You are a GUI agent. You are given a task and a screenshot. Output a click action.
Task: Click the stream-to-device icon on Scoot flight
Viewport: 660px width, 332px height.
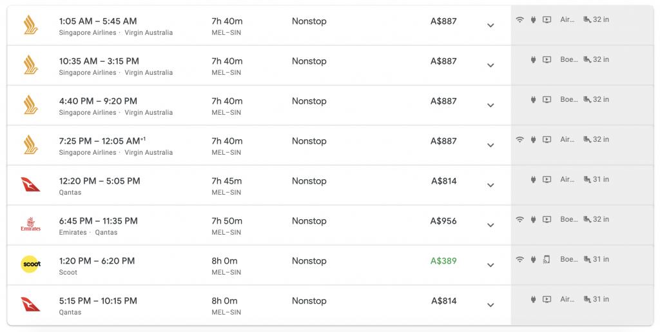(547, 259)
